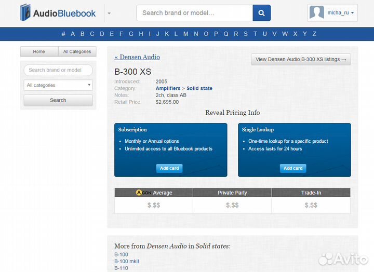Select letter N in the alphabet bar
This screenshot has width=374, height=272.
tap(196, 34)
